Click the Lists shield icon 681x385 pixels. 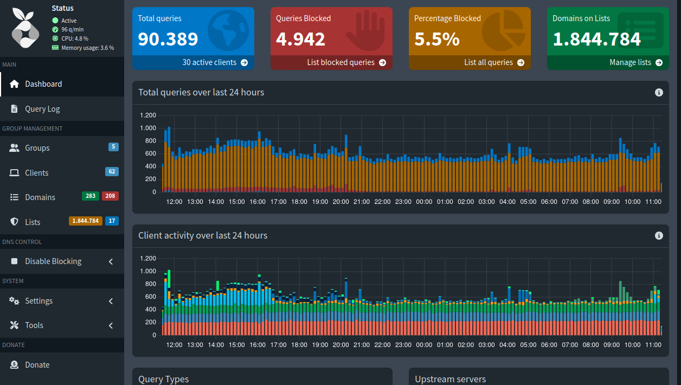14,222
